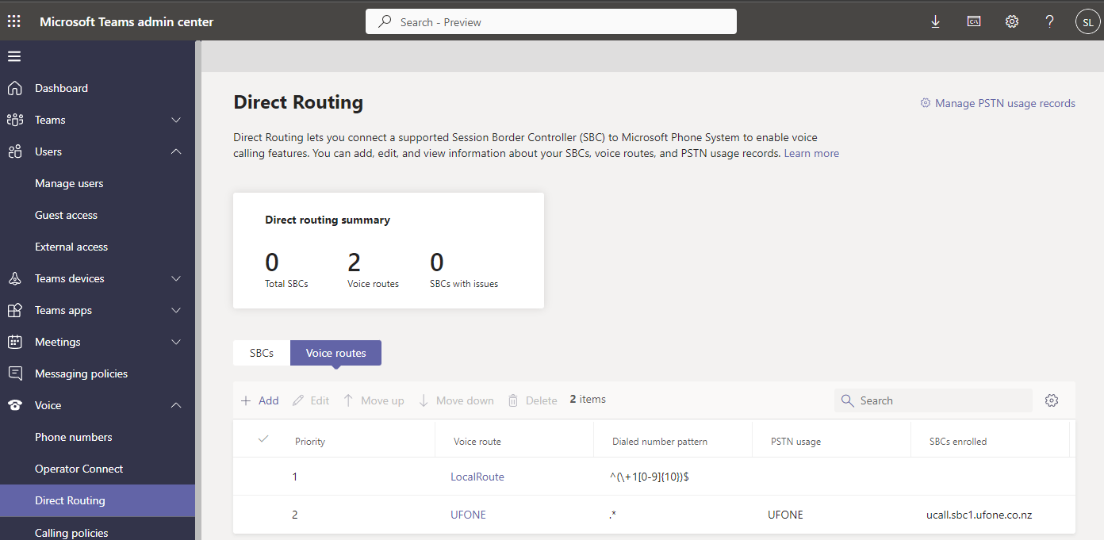This screenshot has height=540, width=1104.
Task: Click Messaging policies icon in sidebar
Action: coord(14,373)
